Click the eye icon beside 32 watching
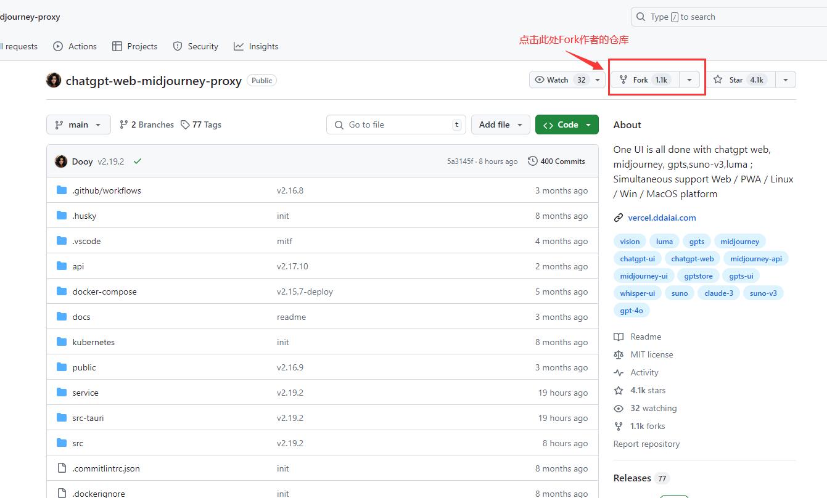The image size is (827, 498). [x=619, y=408]
